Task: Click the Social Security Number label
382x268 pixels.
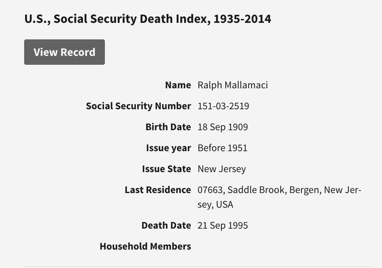Action: pyautogui.click(x=138, y=106)
